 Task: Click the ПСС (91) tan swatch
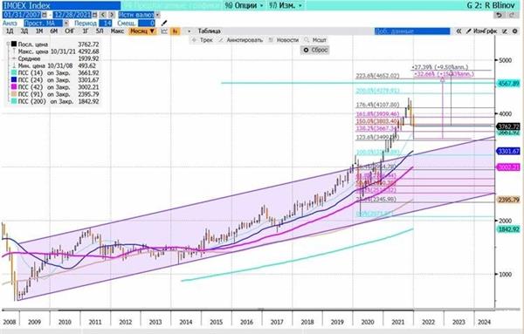pyautogui.click(x=14, y=94)
